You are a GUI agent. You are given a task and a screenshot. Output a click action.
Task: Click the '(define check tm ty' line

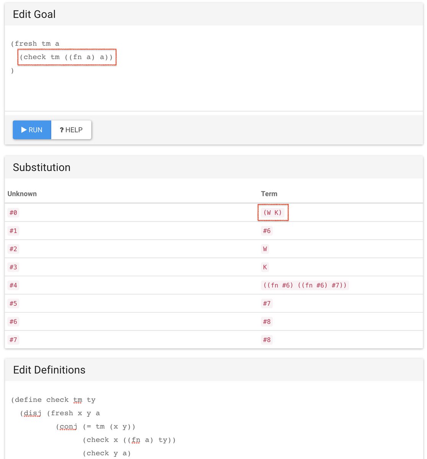click(53, 400)
